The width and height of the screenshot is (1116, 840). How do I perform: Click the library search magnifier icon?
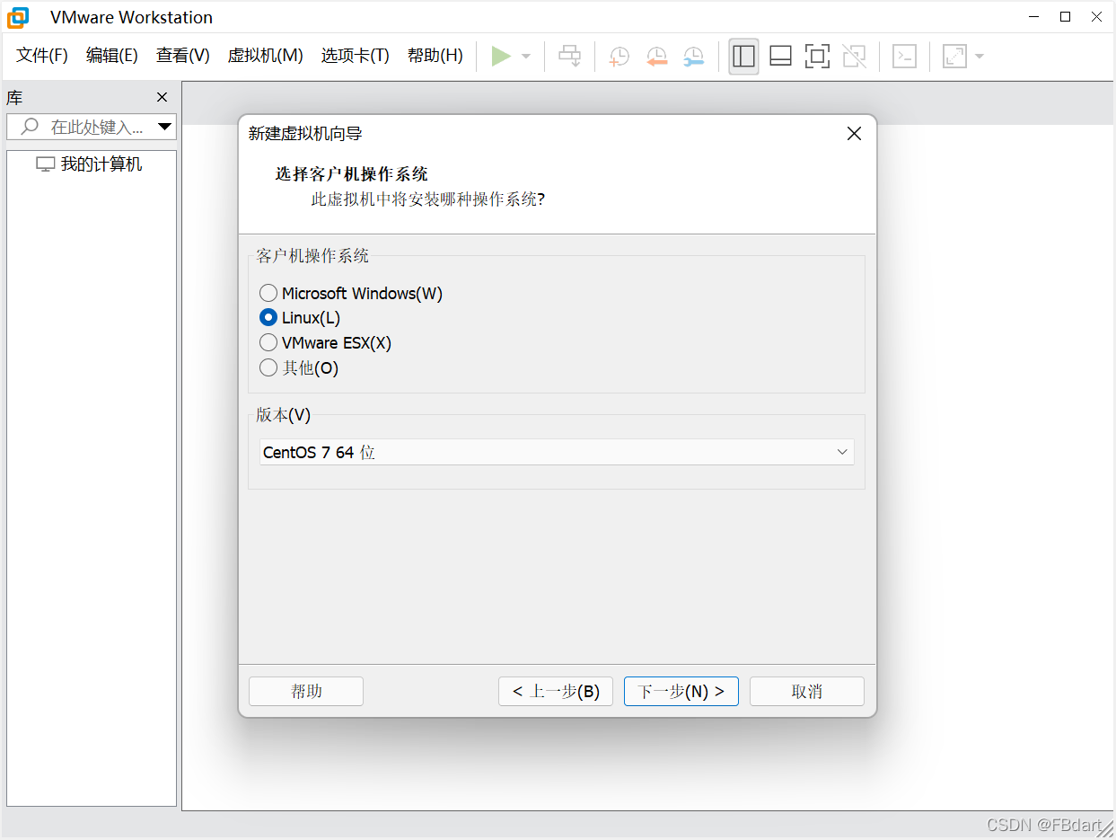(x=30, y=127)
